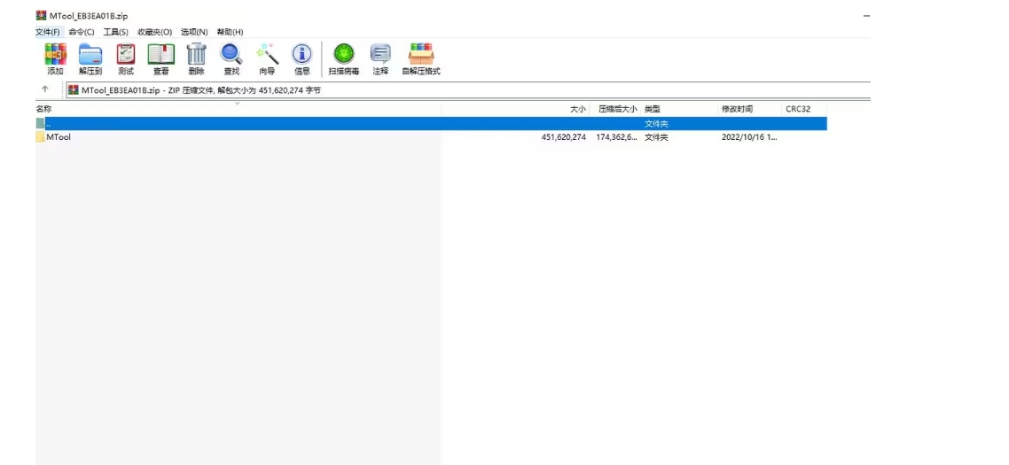This screenshot has width=1009, height=465.
Task: Open the 帮助(H) menu
Action: (230, 32)
